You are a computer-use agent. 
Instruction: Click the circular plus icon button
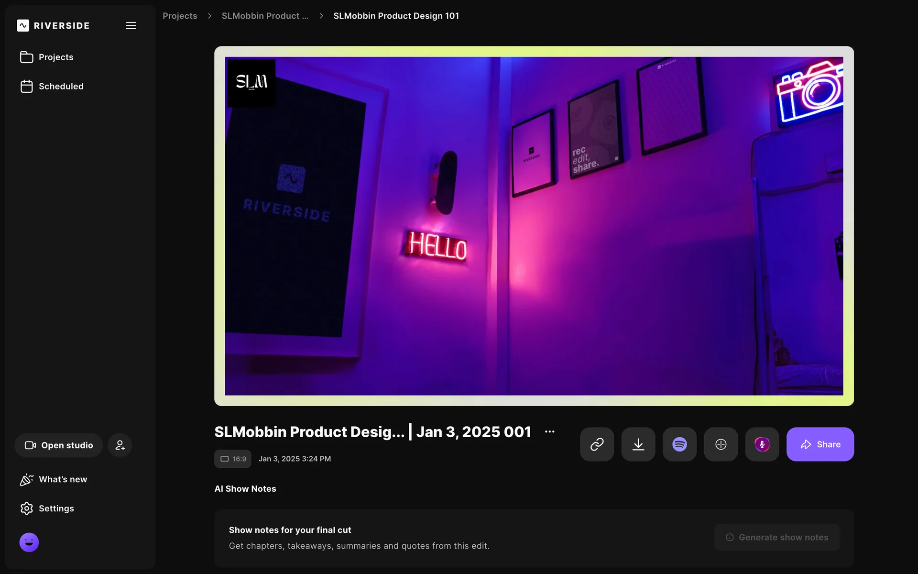(x=721, y=444)
